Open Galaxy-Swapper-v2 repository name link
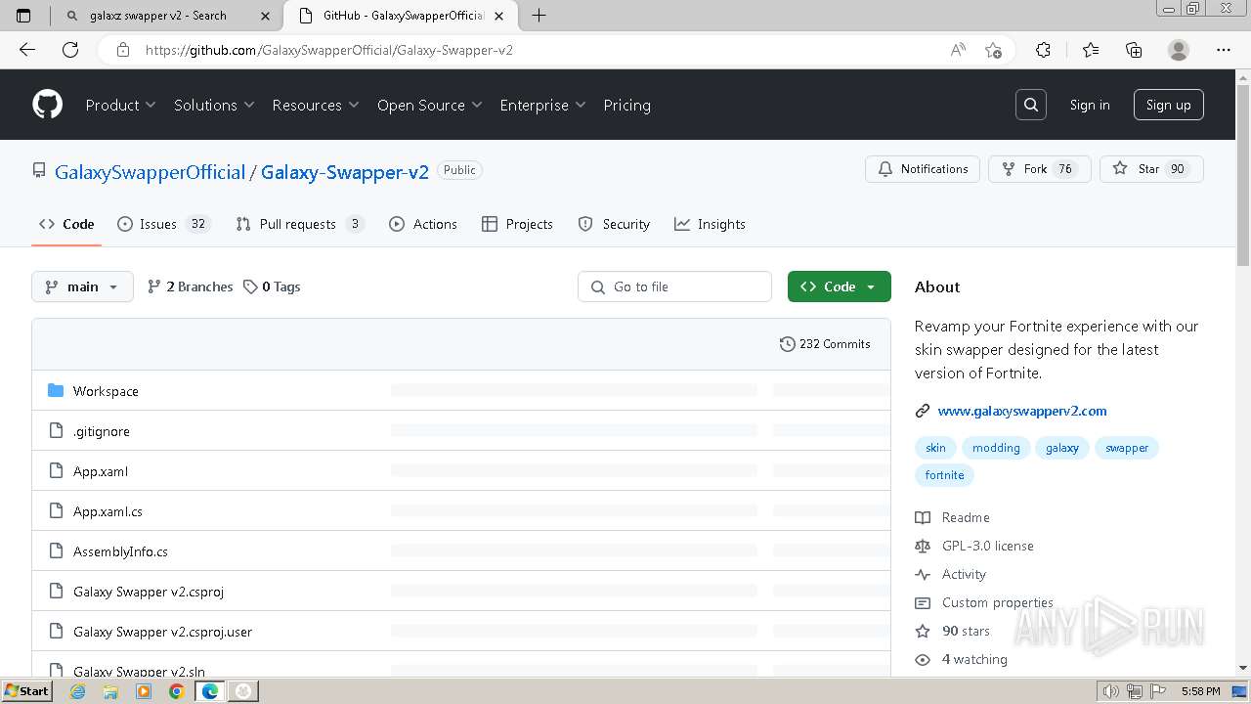 pos(345,172)
